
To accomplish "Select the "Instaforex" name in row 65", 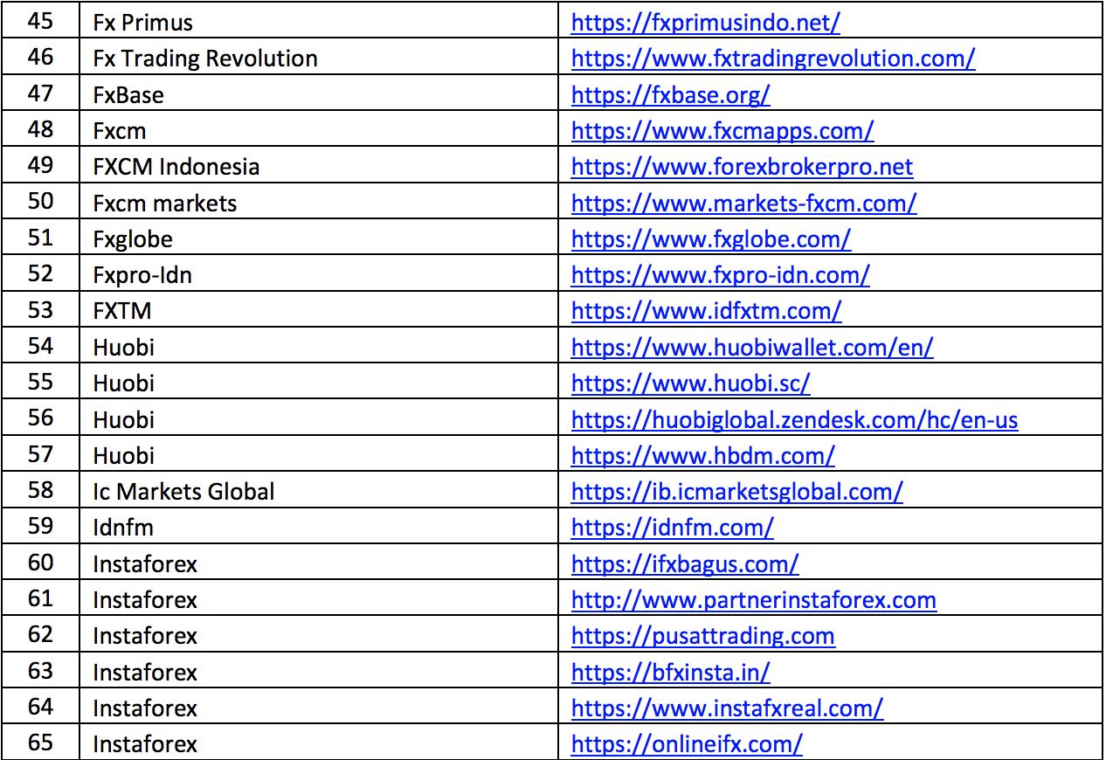I will [145, 744].
